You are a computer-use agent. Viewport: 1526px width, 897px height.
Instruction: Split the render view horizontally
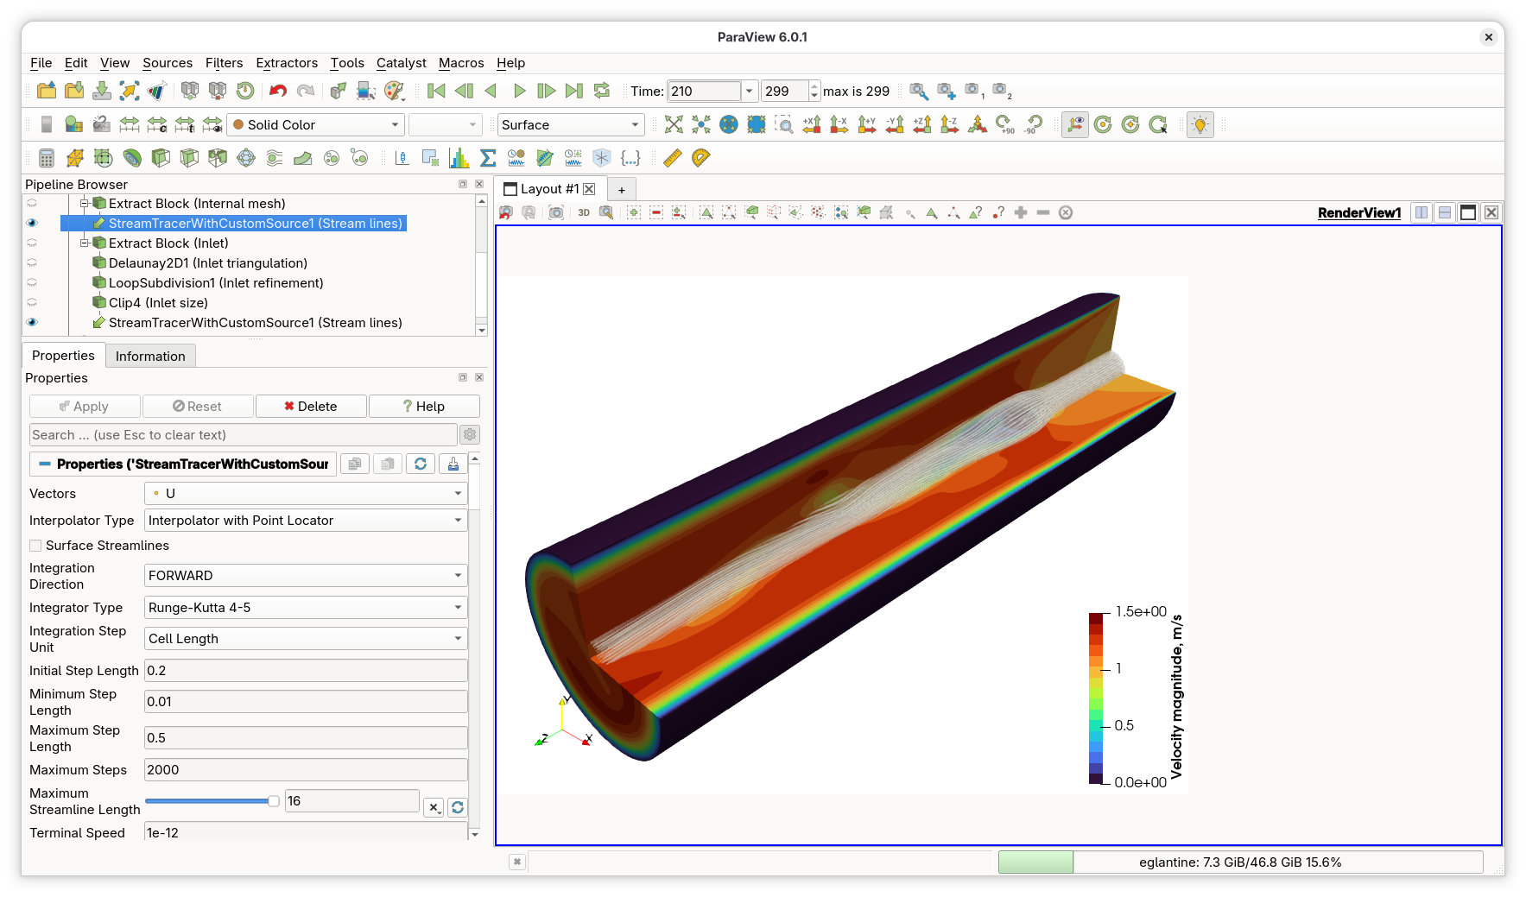[1422, 212]
